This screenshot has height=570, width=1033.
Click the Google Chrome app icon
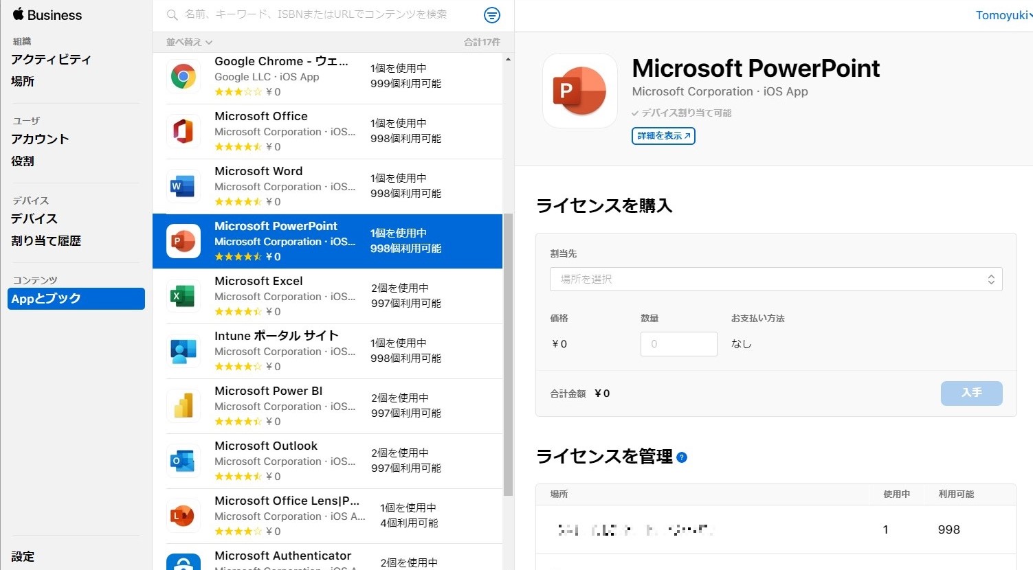click(x=184, y=76)
